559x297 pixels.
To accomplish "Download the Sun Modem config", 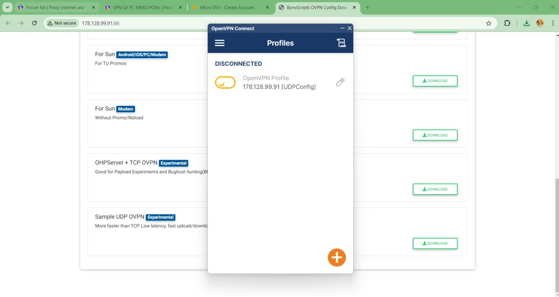I will [435, 135].
